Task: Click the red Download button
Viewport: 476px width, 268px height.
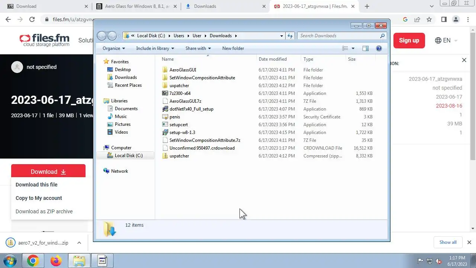Action: tap(48, 172)
